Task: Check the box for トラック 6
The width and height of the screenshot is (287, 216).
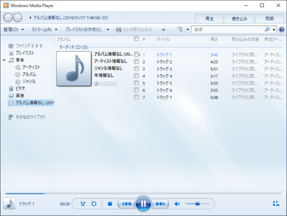Action: pyautogui.click(x=136, y=90)
